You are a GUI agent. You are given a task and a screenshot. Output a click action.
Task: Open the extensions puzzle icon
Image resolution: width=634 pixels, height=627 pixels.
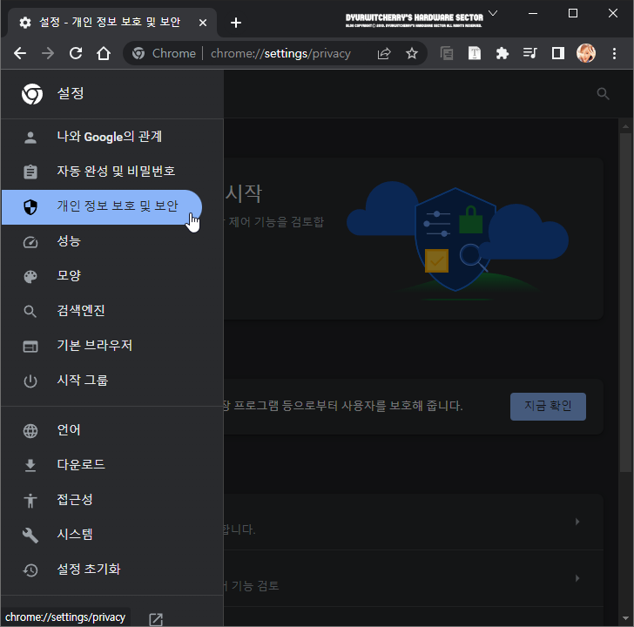(x=502, y=53)
